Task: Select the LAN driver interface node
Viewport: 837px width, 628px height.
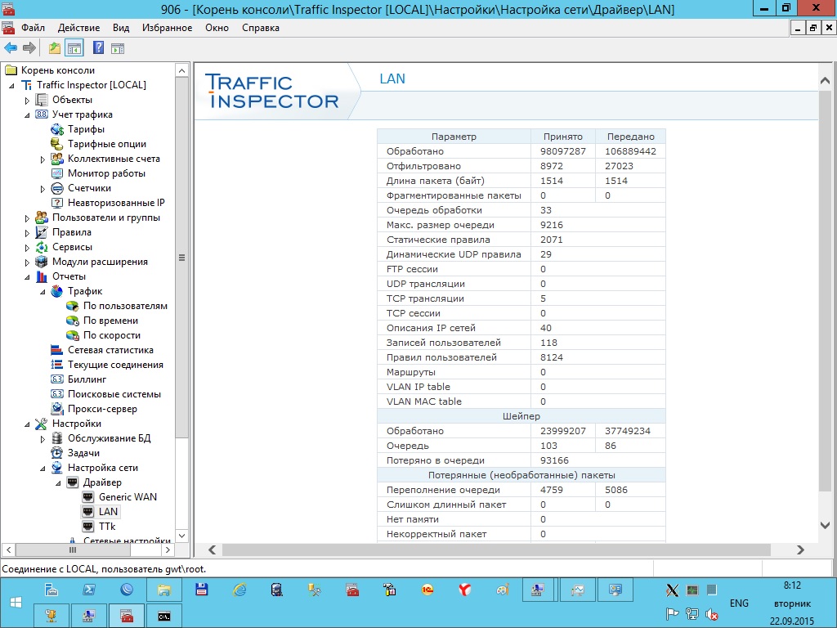Action: click(x=108, y=512)
